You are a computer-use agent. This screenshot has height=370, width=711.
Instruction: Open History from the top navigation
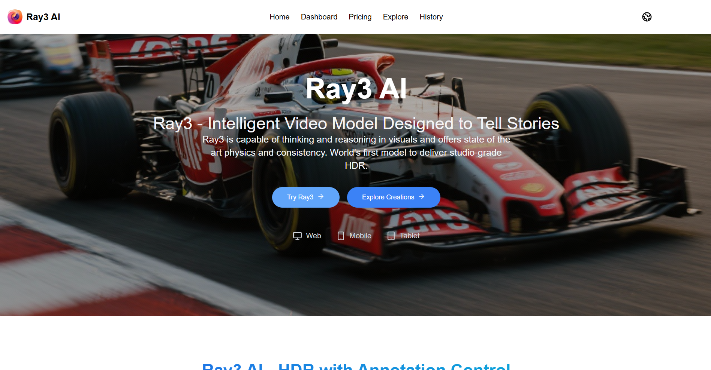coord(431,17)
